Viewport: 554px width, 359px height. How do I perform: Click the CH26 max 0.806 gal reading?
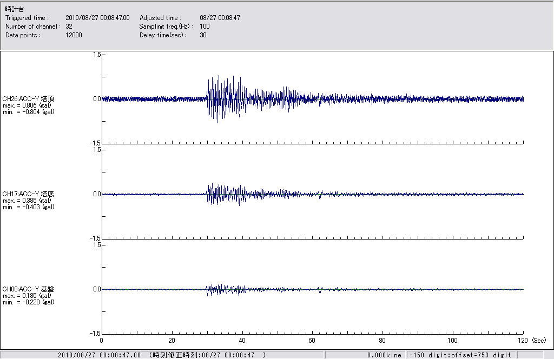[27, 105]
